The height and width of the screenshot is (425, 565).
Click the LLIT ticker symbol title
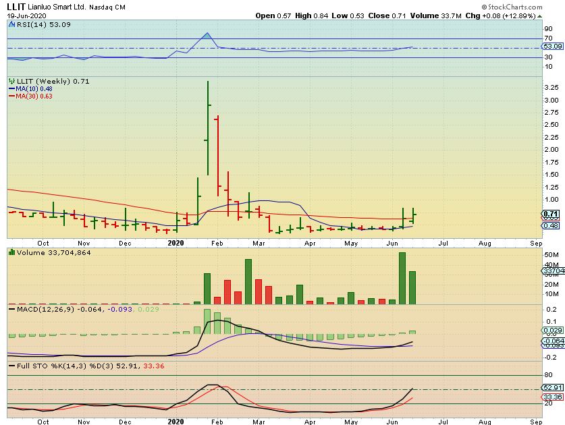coord(18,5)
